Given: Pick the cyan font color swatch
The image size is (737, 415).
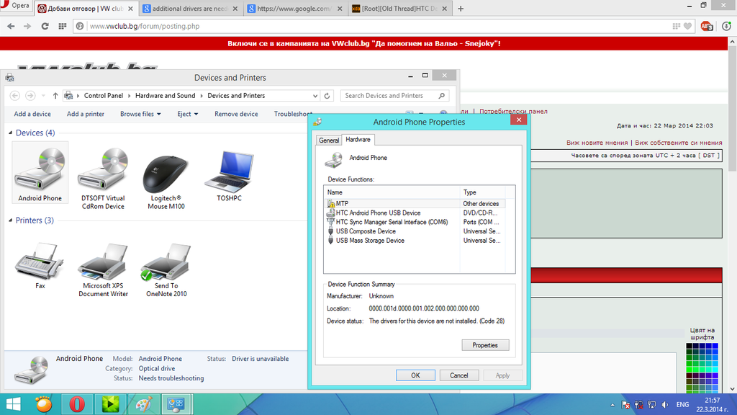Looking at the screenshot, I should pyautogui.click(x=715, y=370).
